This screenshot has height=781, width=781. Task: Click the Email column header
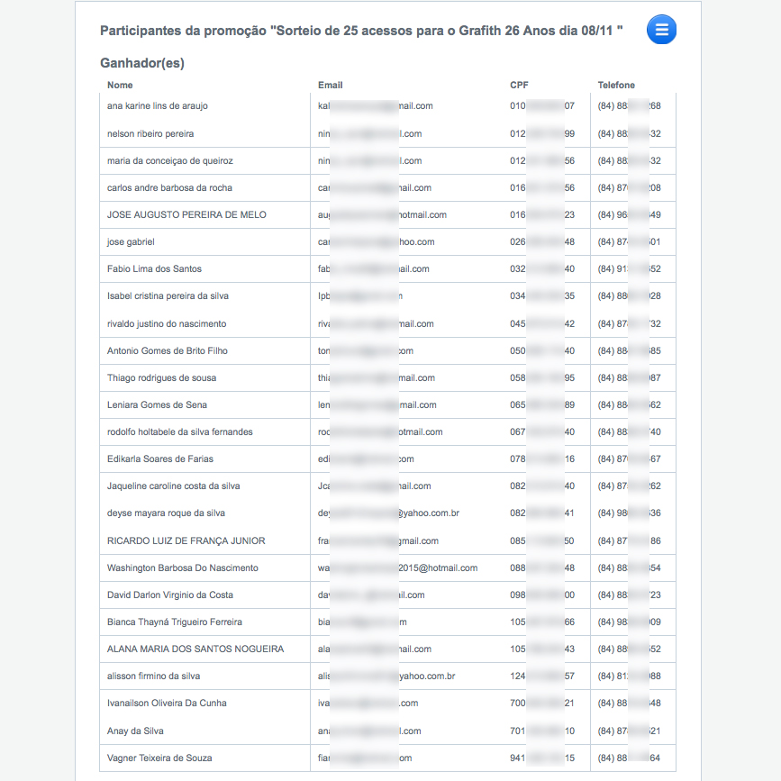pos(331,86)
